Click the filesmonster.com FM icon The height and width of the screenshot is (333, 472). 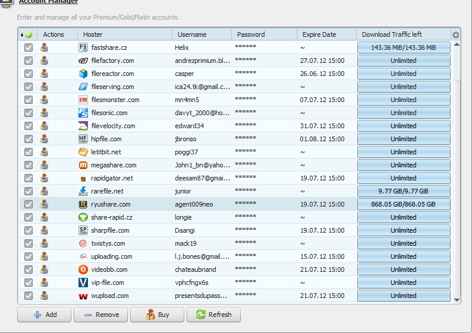tap(83, 100)
